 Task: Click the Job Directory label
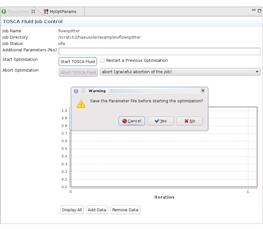point(15,37)
